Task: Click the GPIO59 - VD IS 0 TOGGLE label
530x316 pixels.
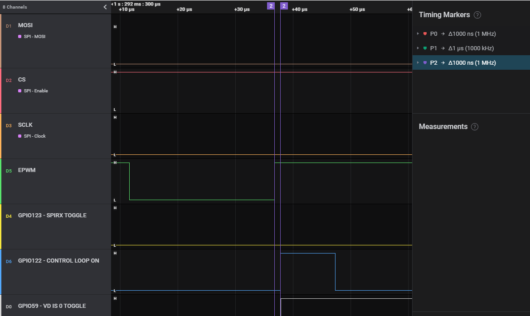Action: point(52,306)
